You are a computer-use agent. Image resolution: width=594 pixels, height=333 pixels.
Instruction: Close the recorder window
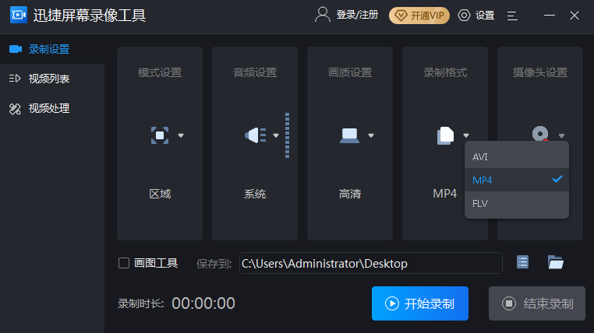(x=575, y=15)
